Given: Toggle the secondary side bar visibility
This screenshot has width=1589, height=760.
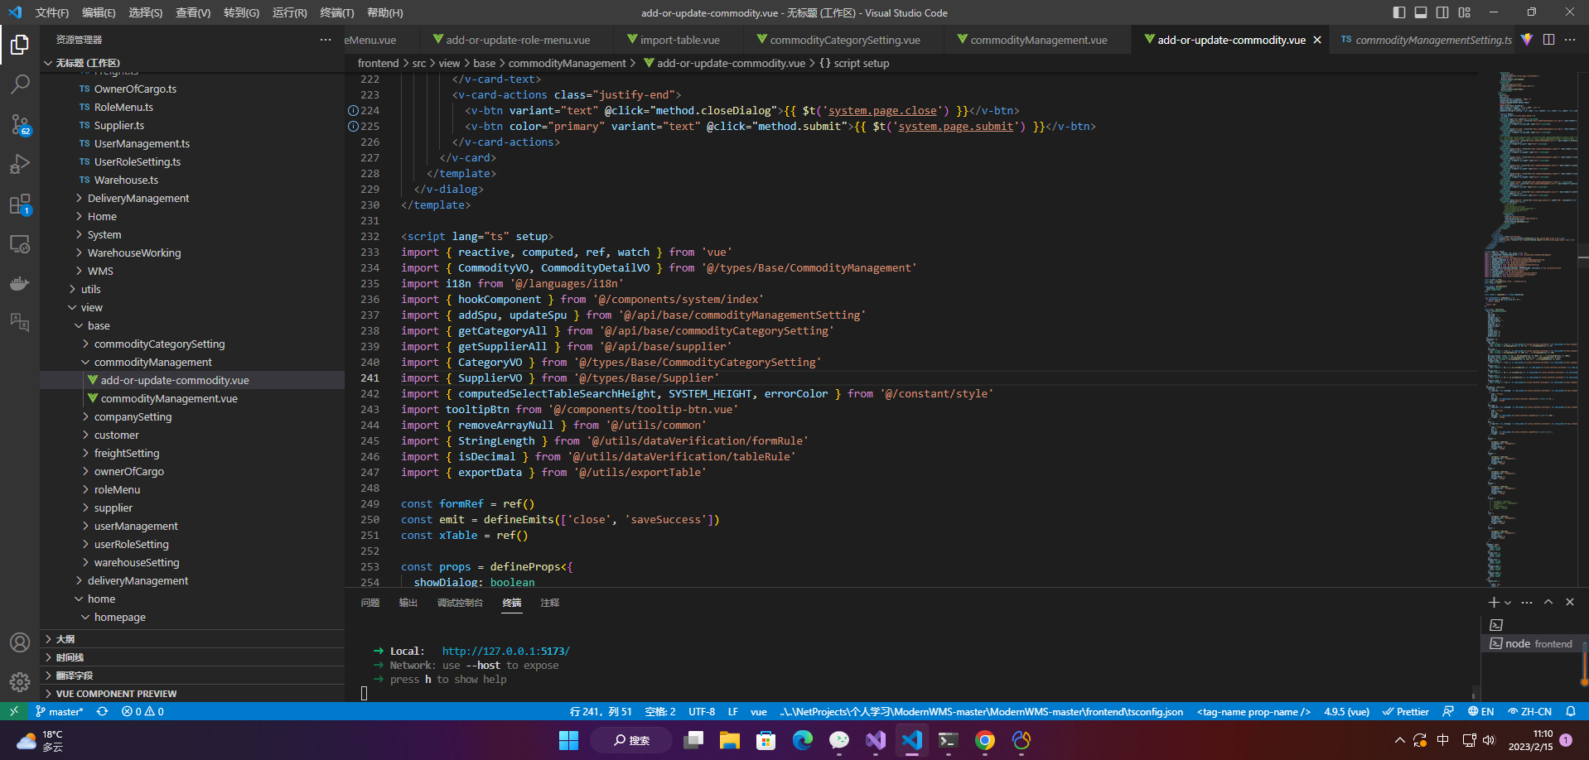Looking at the screenshot, I should (x=1442, y=12).
